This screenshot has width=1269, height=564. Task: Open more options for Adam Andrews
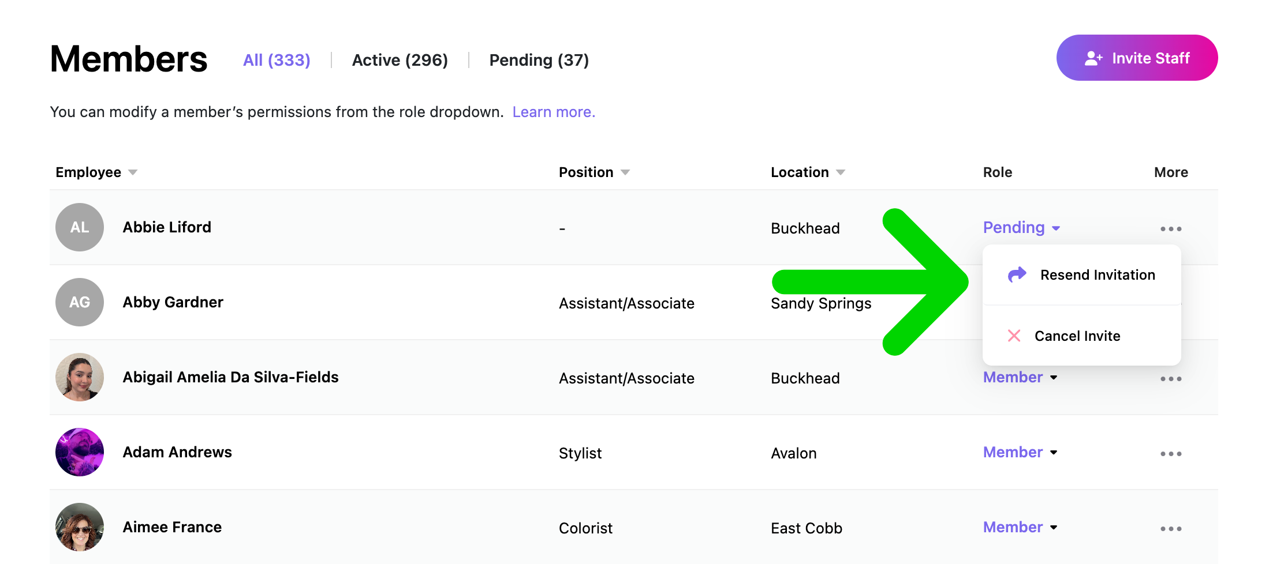coord(1171,454)
